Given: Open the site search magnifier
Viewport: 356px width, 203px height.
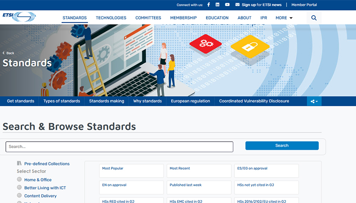Looking at the screenshot, I should 314,18.
